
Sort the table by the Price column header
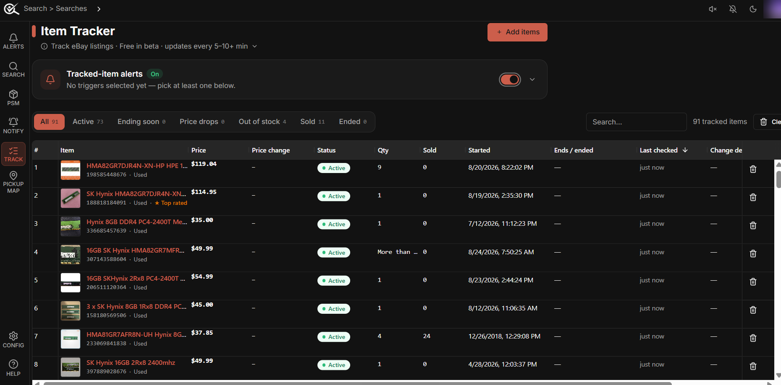click(x=199, y=150)
